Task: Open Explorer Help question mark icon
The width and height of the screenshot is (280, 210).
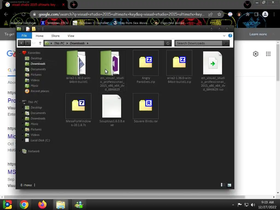Action: point(230,36)
